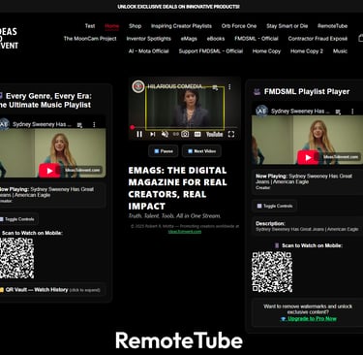This screenshot has height=355, width=363.
Task: Click AE channel avatar in FMDSML Playlist Player
Action: coord(261,112)
